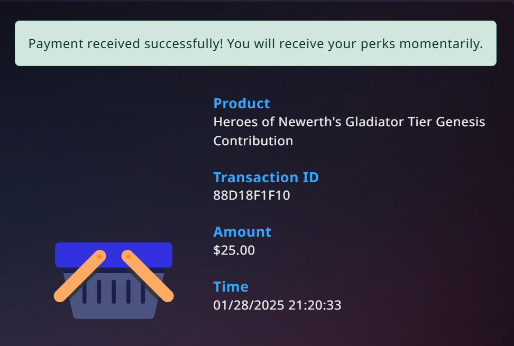514x346 pixels.
Task: Click the Amount heading
Action: pos(242,231)
